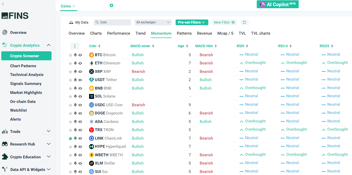This screenshot has height=175, width=352.
Task: Toggle the star on Ethereum row
Action: click(x=70, y=63)
